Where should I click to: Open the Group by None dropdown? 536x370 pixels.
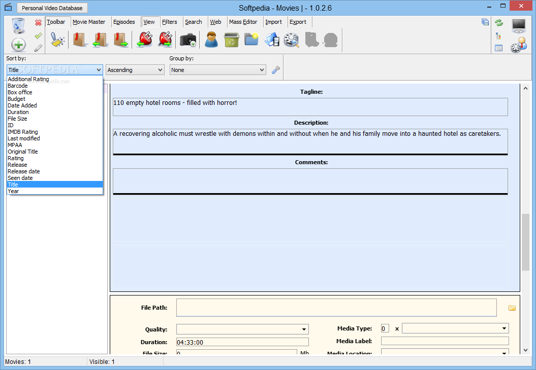218,70
